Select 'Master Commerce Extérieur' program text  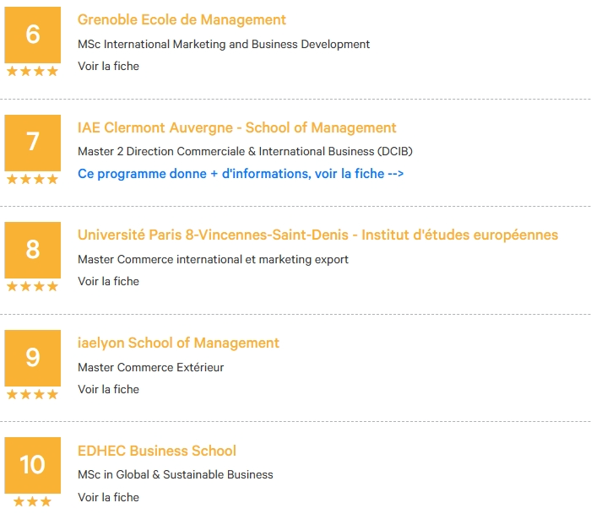pyautogui.click(x=151, y=367)
